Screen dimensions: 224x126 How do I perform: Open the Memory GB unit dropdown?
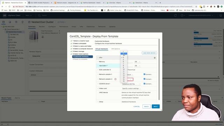(137, 62)
